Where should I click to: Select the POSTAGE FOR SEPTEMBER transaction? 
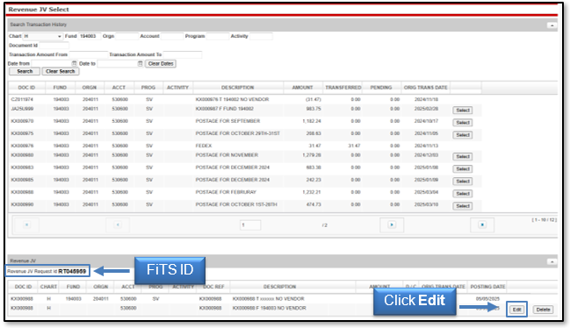coord(463,123)
